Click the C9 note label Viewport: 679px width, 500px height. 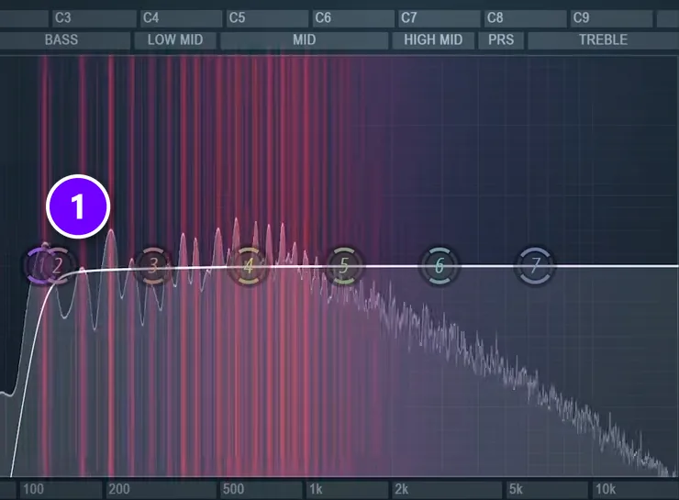click(x=581, y=18)
